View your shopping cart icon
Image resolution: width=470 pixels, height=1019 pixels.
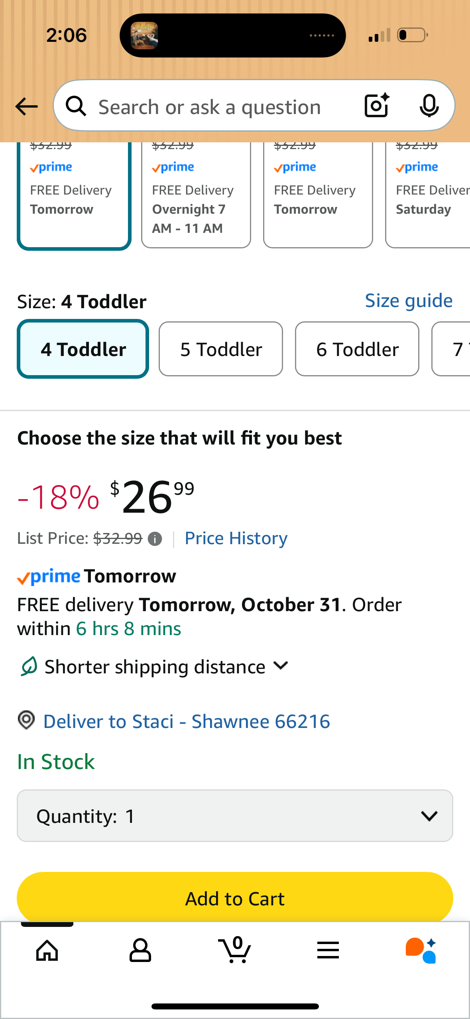[x=235, y=950]
